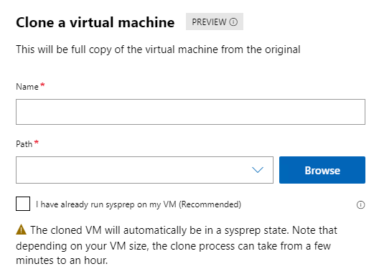Image resolution: width=374 pixels, height=274 pixels.
Task: Click the "minutes to an hour" warning line
Action: [x=62, y=260]
